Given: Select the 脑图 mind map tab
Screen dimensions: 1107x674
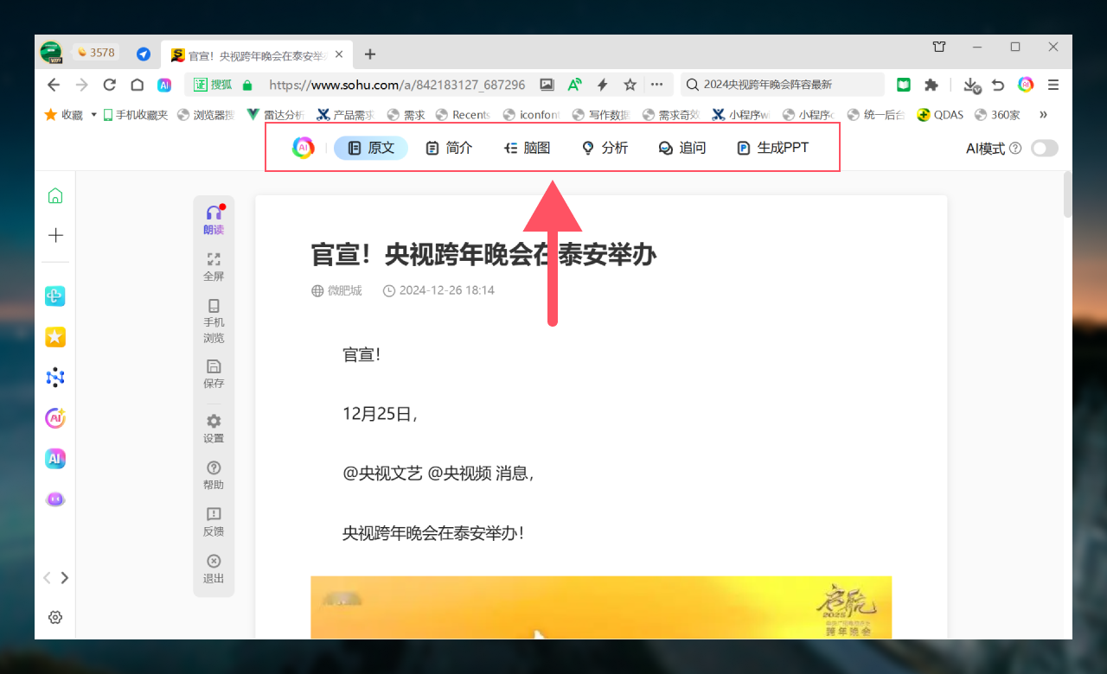Looking at the screenshot, I should pos(527,148).
